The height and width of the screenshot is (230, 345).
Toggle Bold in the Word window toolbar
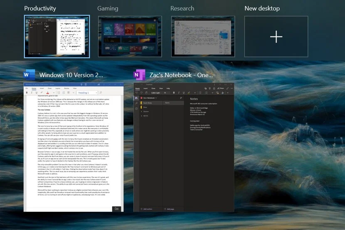[27, 93]
